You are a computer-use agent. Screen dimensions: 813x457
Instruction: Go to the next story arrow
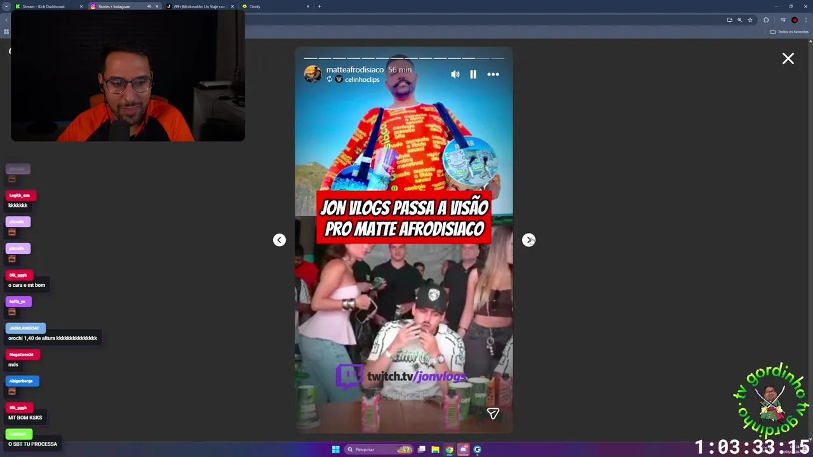click(528, 240)
